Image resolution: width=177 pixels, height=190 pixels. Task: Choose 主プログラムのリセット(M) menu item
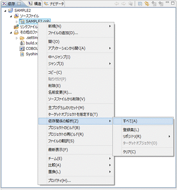[76, 108]
